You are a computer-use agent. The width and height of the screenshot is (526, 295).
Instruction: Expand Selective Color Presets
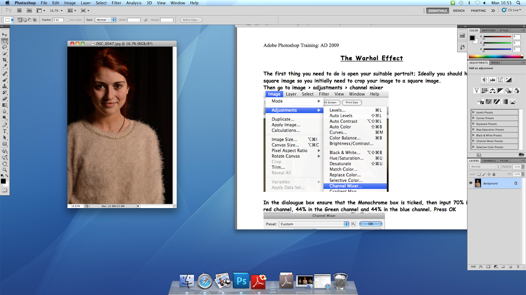point(473,147)
